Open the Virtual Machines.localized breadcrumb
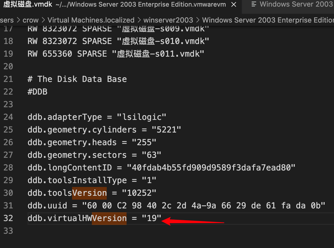The height and width of the screenshot is (248, 334). coord(91,20)
